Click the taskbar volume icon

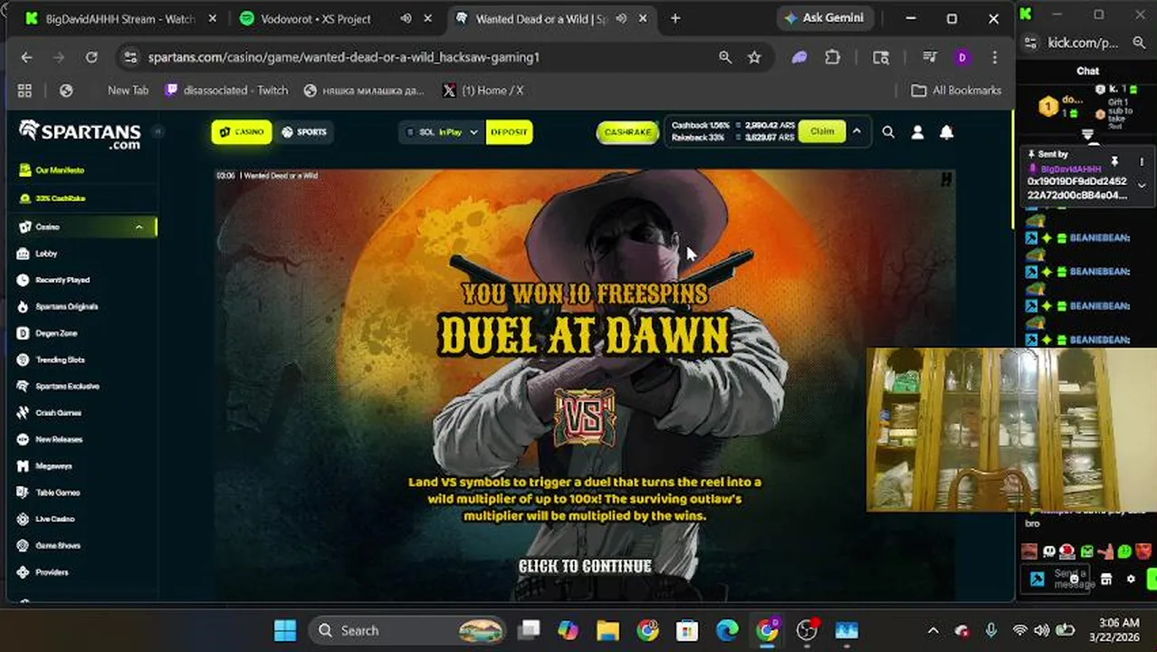(1042, 630)
